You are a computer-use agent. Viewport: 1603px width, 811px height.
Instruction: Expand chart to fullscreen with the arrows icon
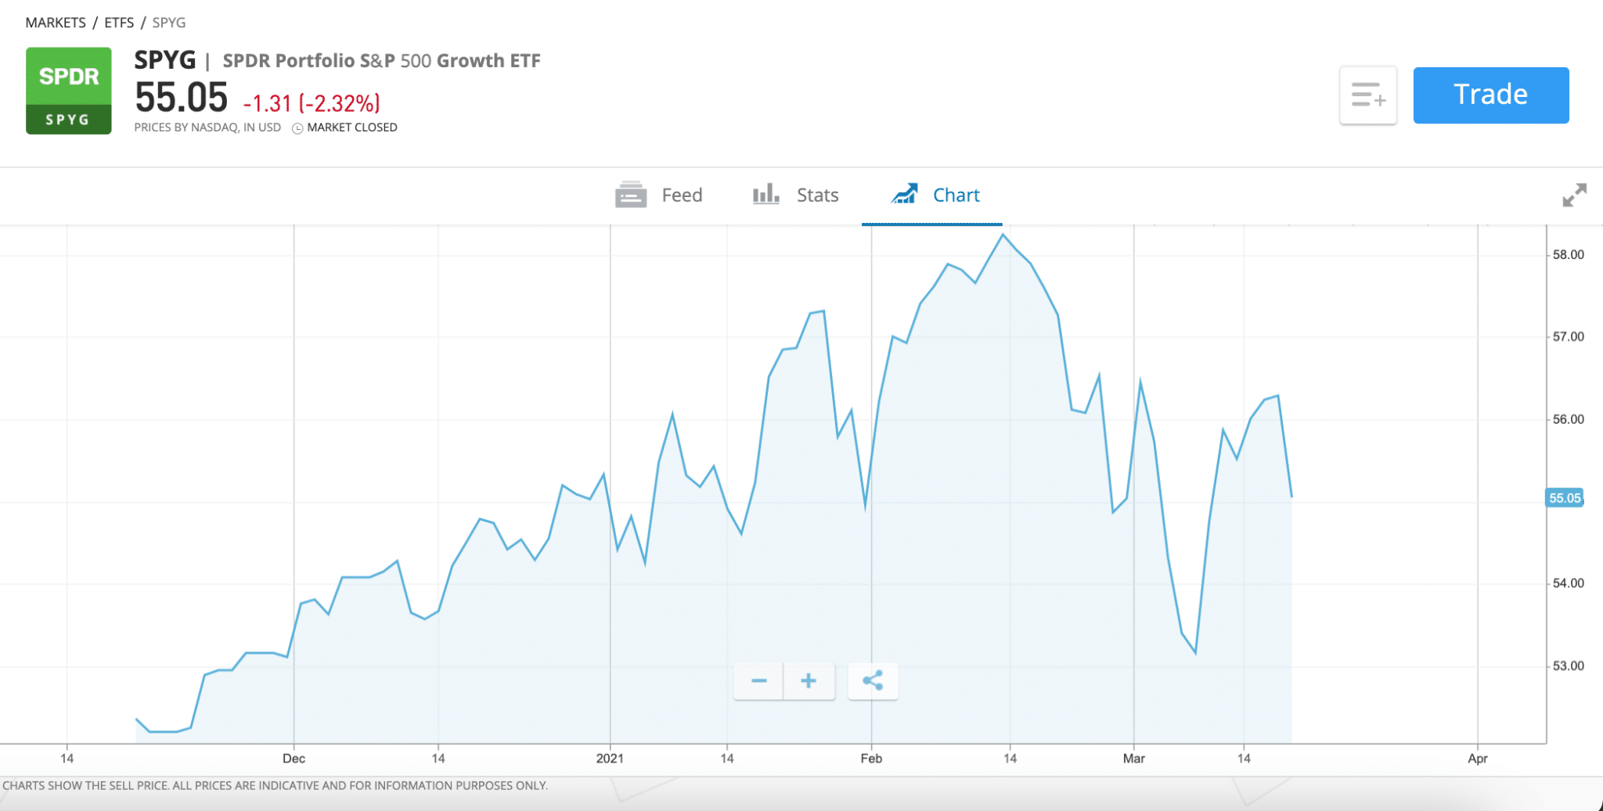tap(1575, 196)
